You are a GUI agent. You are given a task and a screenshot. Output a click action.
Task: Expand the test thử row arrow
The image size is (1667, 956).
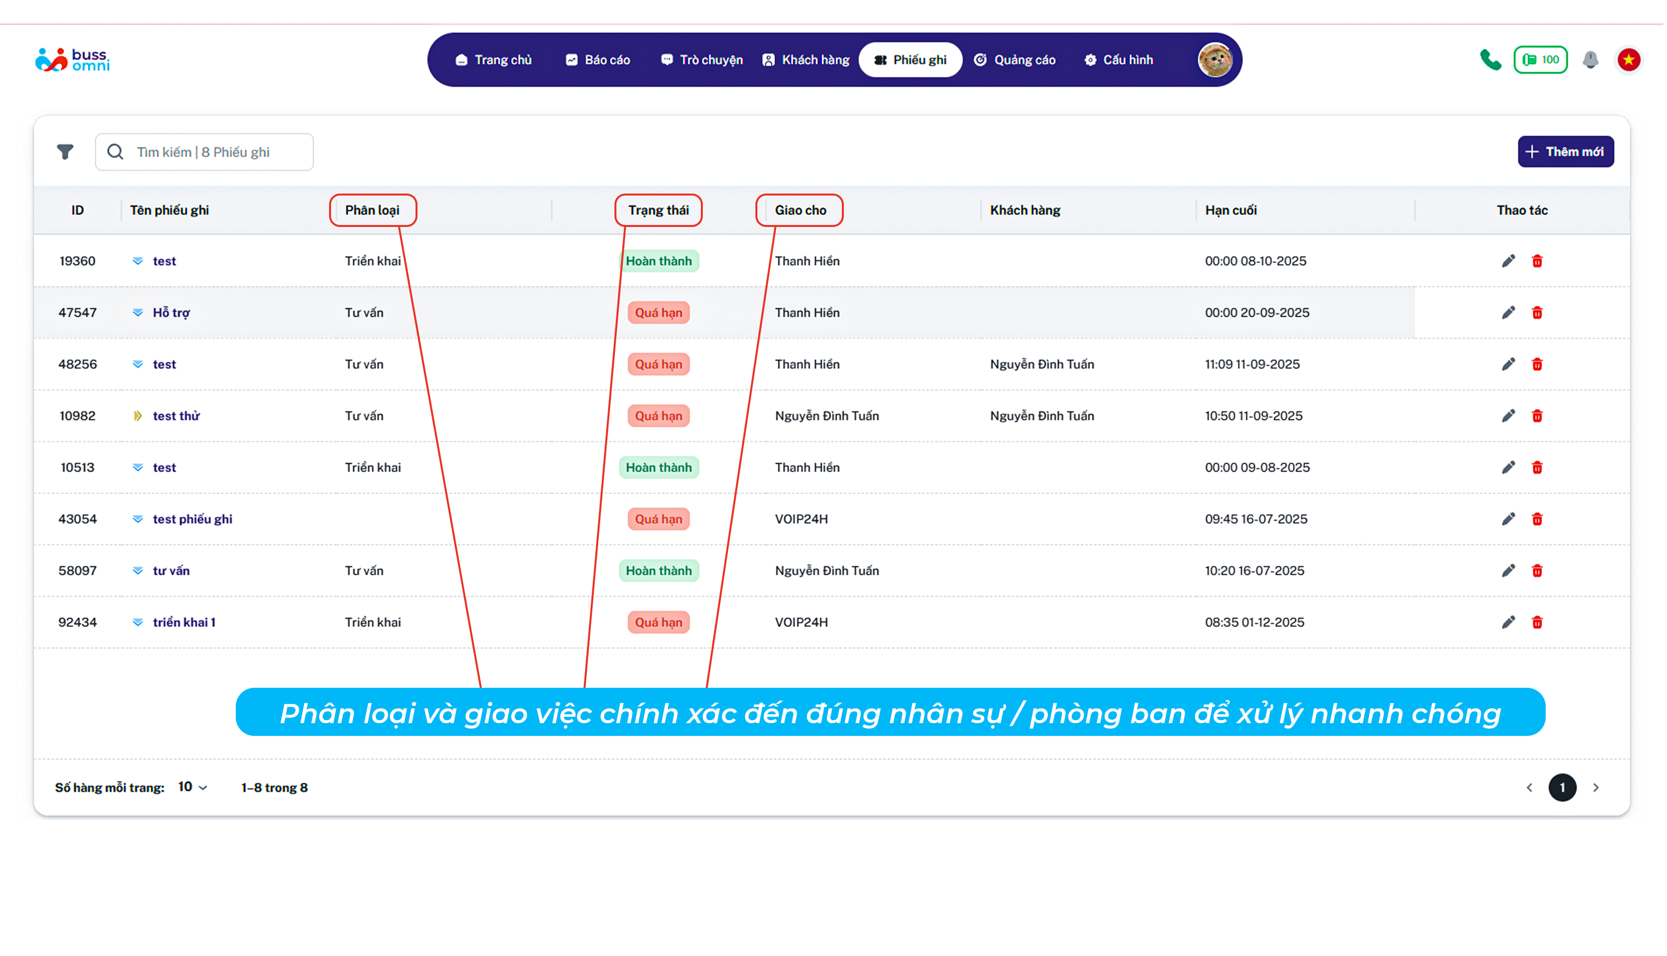[138, 416]
